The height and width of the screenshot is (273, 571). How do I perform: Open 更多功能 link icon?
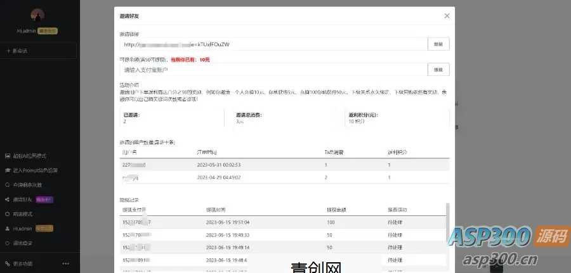[x=7, y=263]
